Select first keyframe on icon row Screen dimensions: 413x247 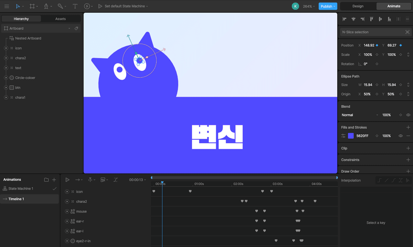tap(154, 191)
